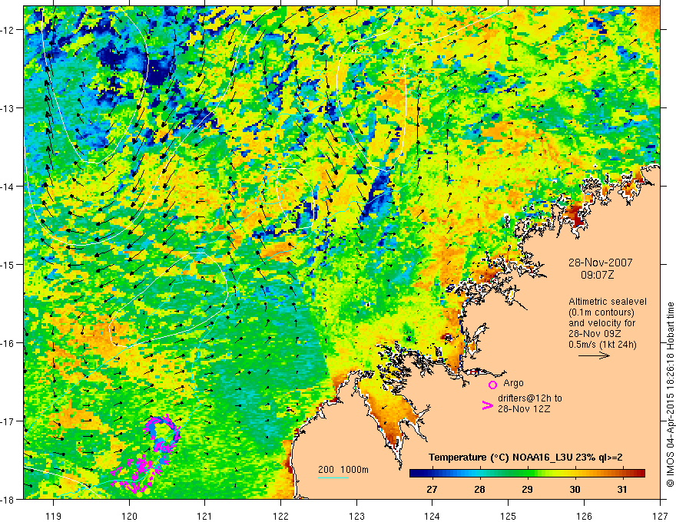The height and width of the screenshot is (522, 676).
Task: Click the color bar label 30
Action: 575,489
